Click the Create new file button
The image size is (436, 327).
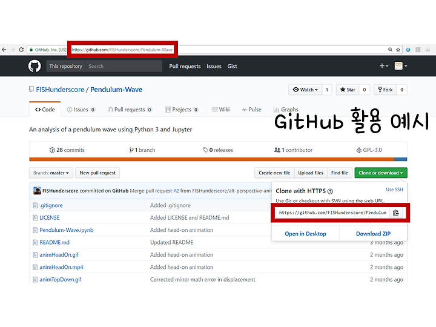click(x=274, y=173)
